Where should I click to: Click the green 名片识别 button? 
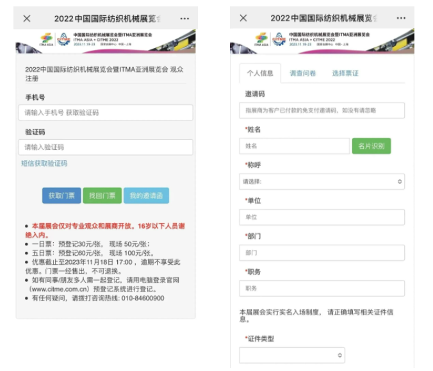pos(372,146)
